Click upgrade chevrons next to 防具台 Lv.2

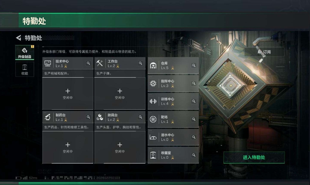click(118, 120)
